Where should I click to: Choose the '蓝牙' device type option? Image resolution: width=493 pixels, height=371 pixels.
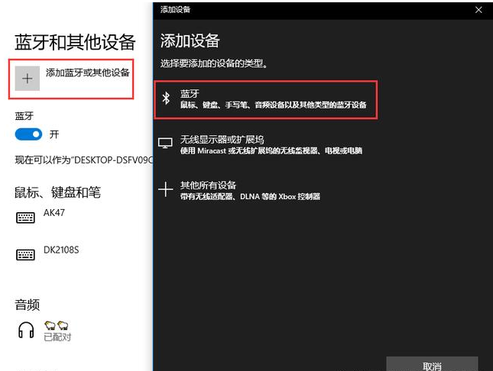tap(266, 99)
